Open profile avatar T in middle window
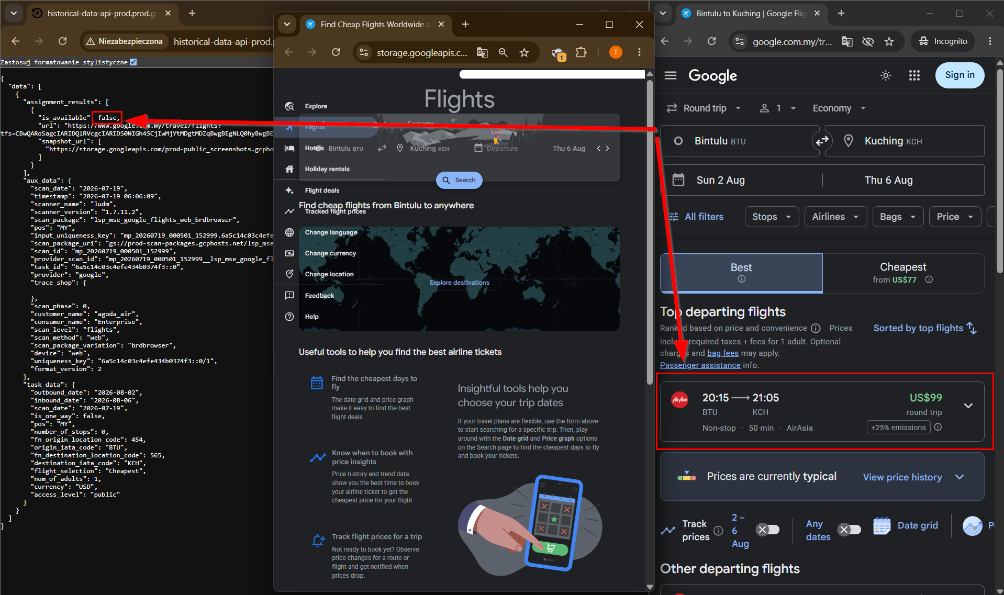This screenshot has height=595, width=1004. [x=616, y=52]
